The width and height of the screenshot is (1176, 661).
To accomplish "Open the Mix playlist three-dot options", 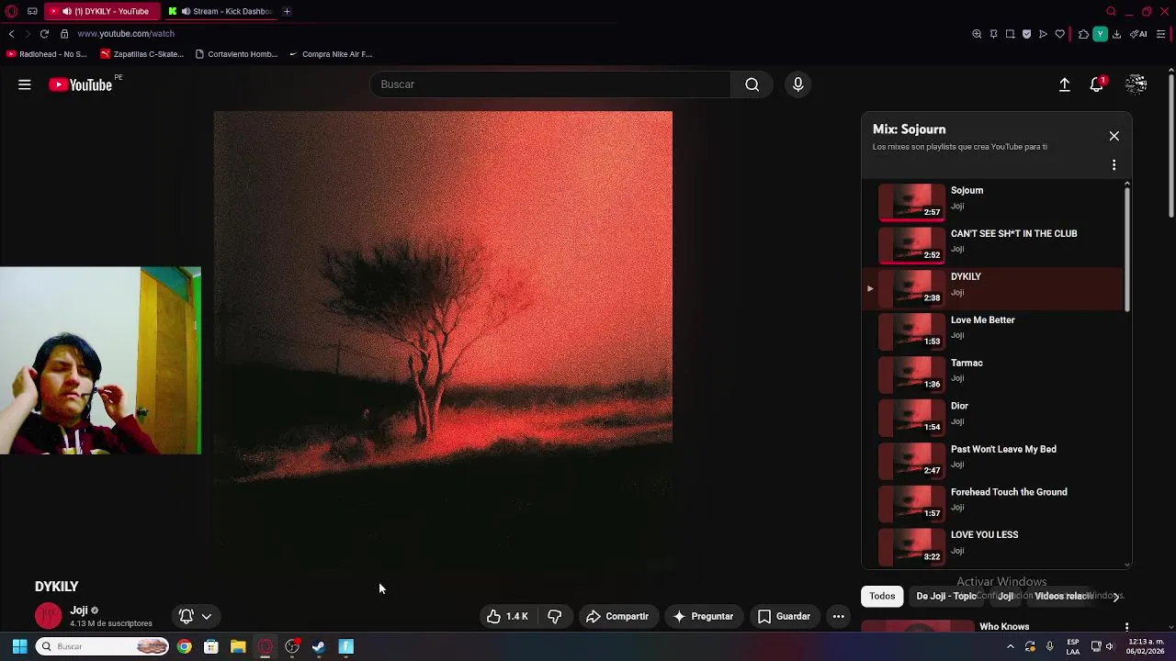I will (x=1114, y=165).
